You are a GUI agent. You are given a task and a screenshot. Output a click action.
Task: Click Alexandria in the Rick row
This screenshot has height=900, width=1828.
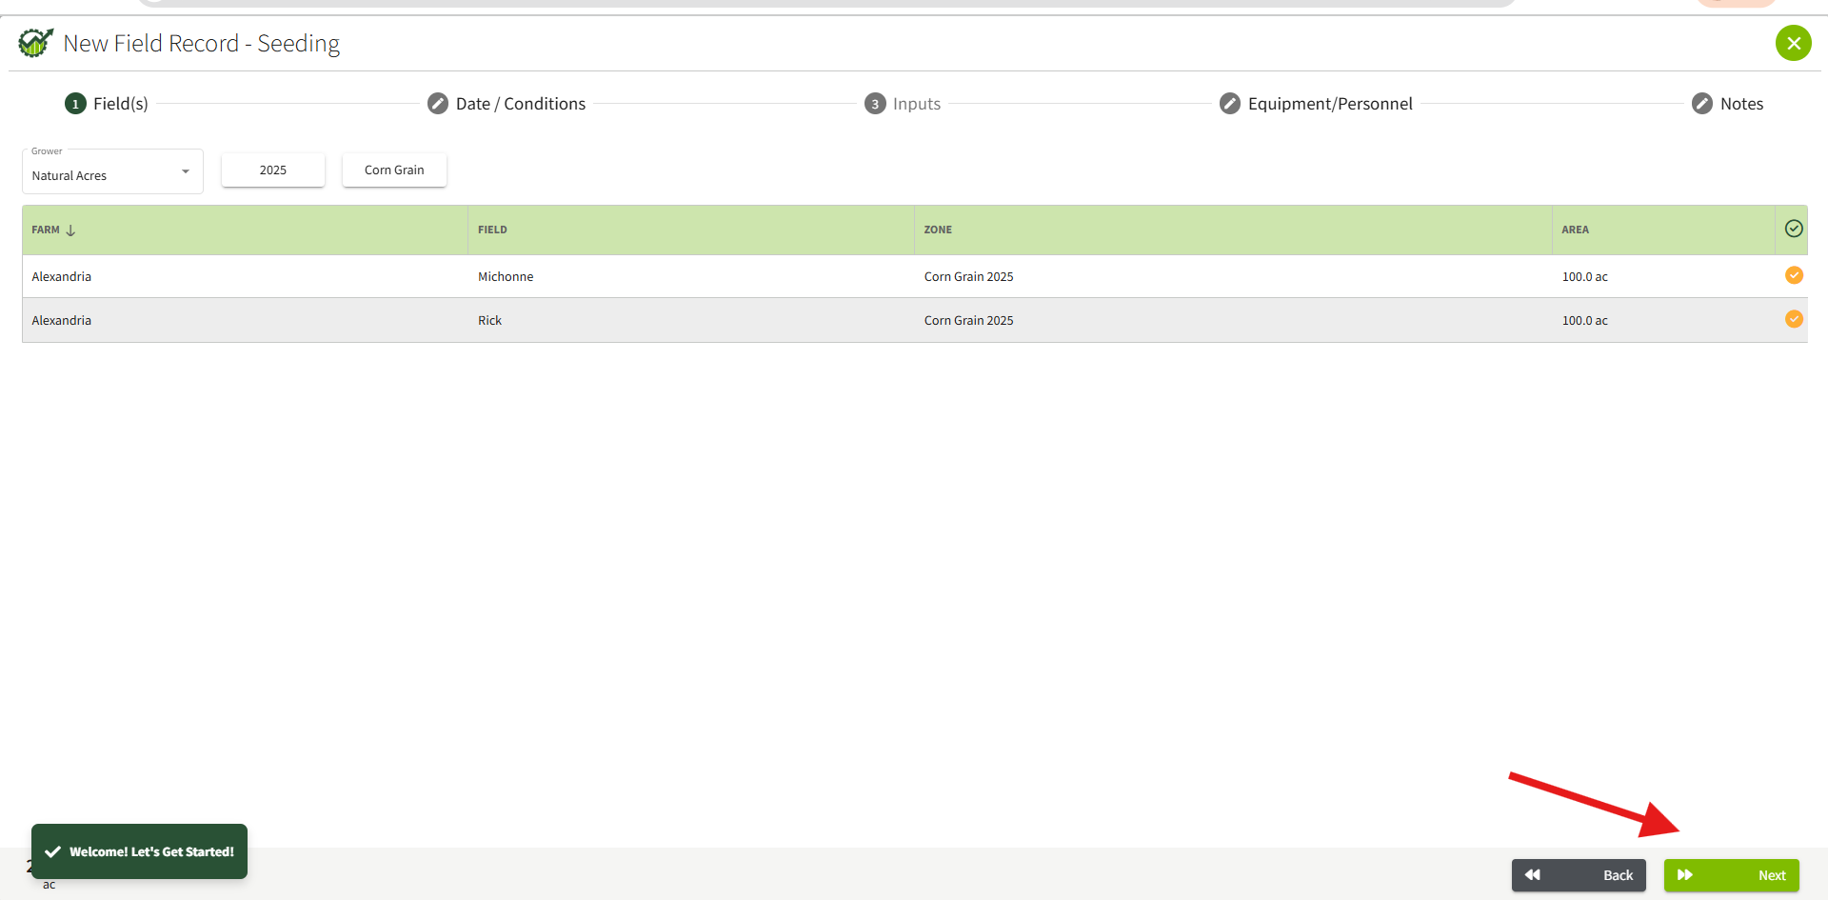(x=62, y=321)
